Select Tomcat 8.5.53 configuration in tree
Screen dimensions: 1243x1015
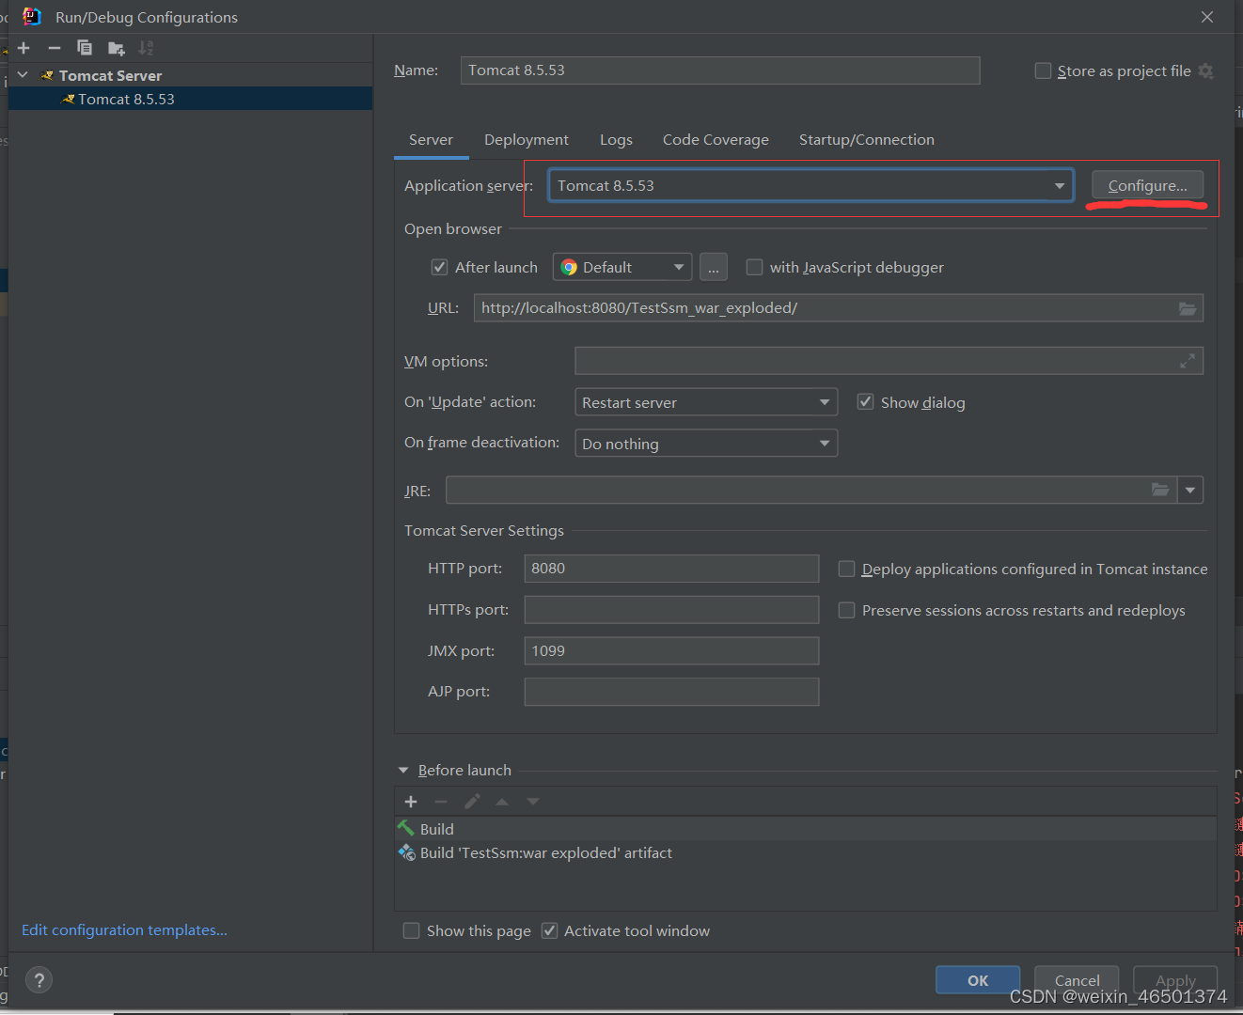coord(190,99)
